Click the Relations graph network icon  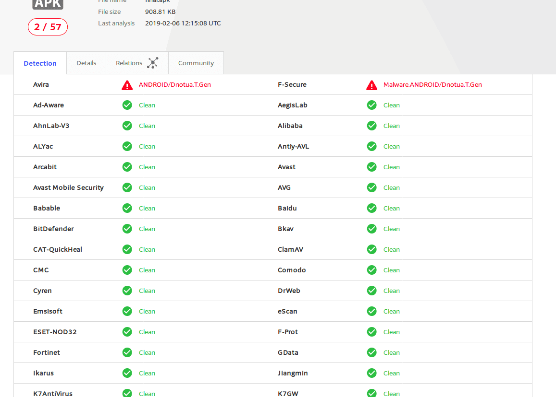coord(153,63)
